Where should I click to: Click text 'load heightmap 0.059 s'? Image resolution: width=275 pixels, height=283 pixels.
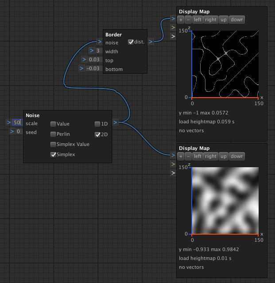pyautogui.click(x=206, y=122)
